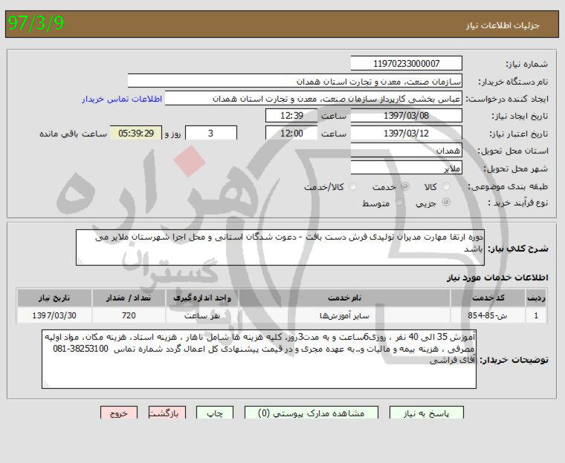This screenshot has height=463, width=565.
Task: Click creation date field 1397/03/08
Action: [406, 116]
